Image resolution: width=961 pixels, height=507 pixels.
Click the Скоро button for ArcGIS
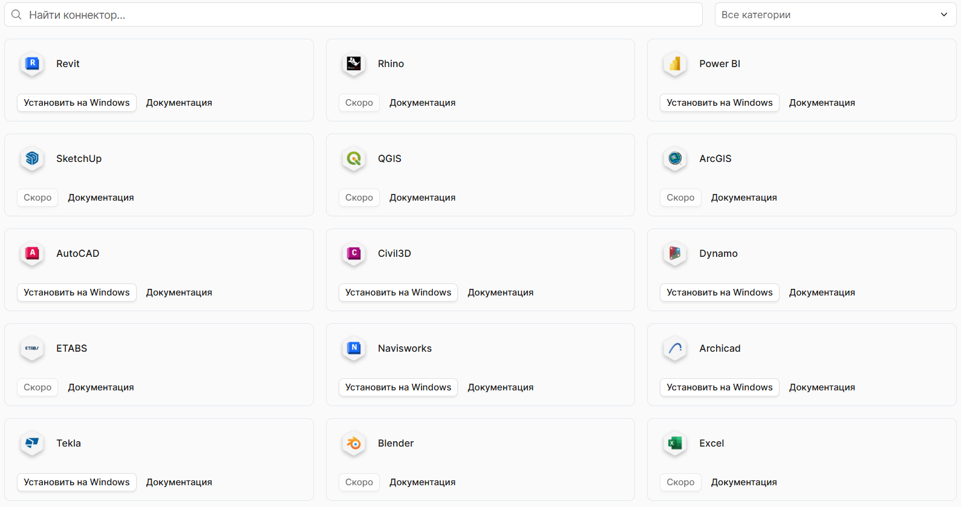(x=680, y=198)
